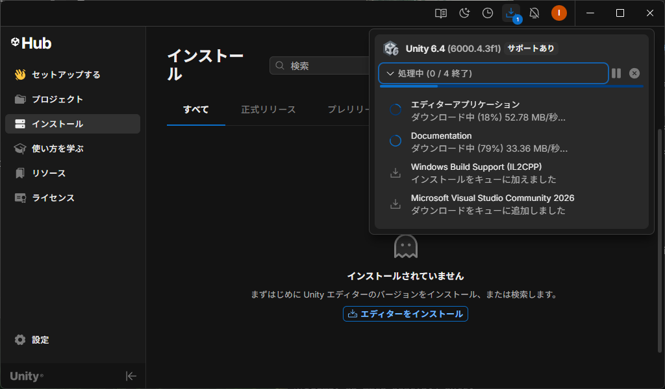The width and height of the screenshot is (665, 389).
Task: Select the すべて tab
Action: coord(195,110)
